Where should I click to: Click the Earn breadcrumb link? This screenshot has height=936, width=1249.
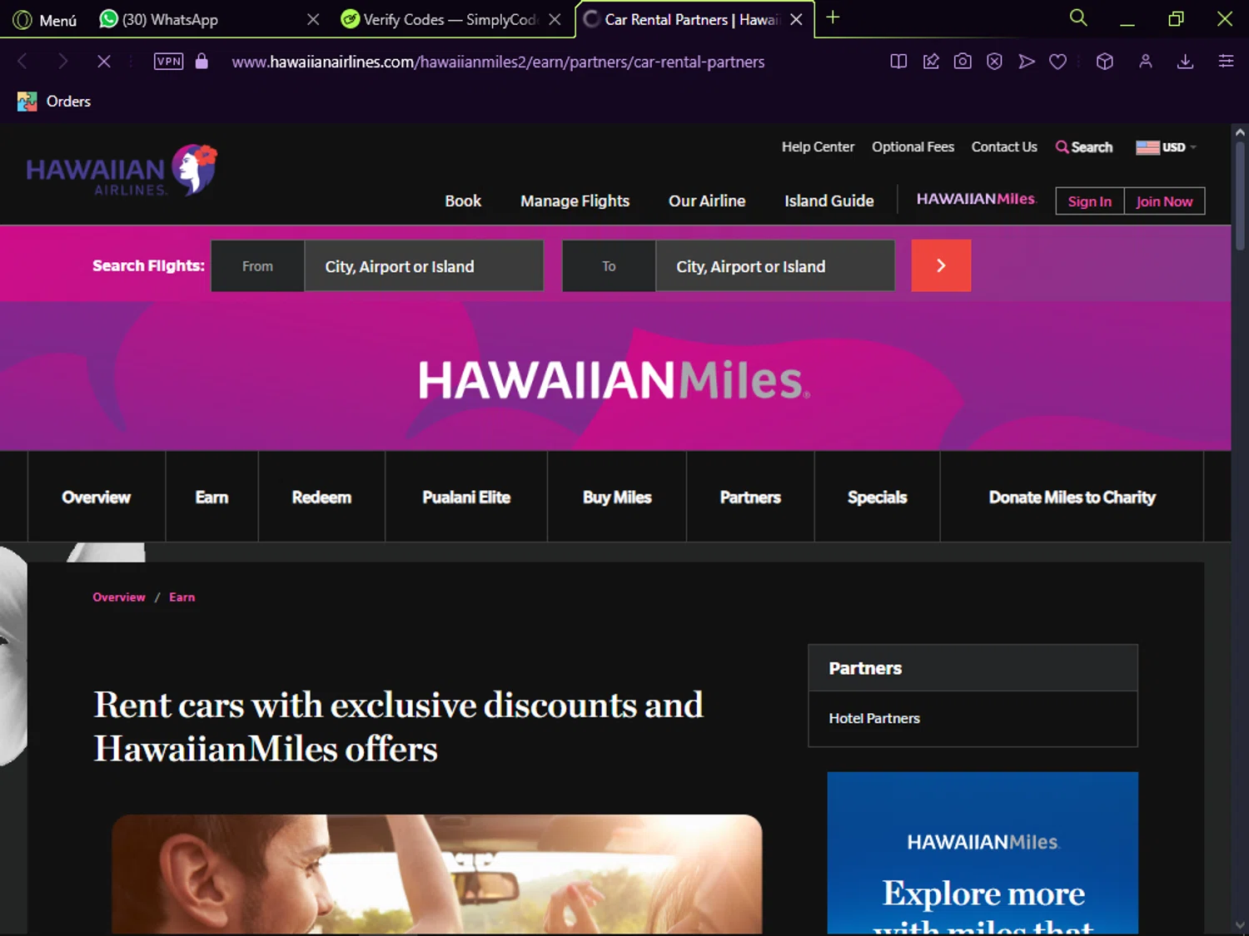pos(182,597)
